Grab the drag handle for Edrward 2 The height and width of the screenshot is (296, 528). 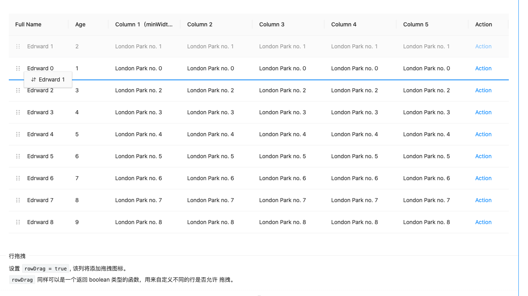18,90
